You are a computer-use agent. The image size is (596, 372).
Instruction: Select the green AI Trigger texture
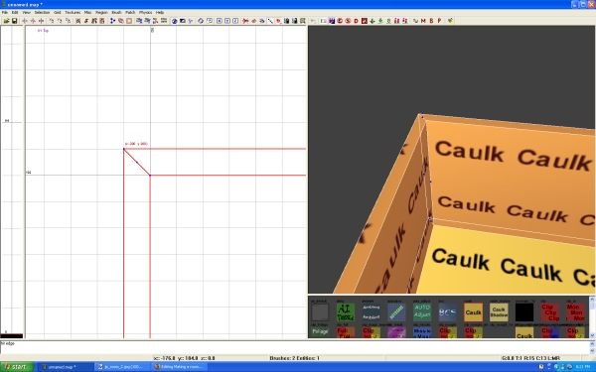tap(346, 312)
